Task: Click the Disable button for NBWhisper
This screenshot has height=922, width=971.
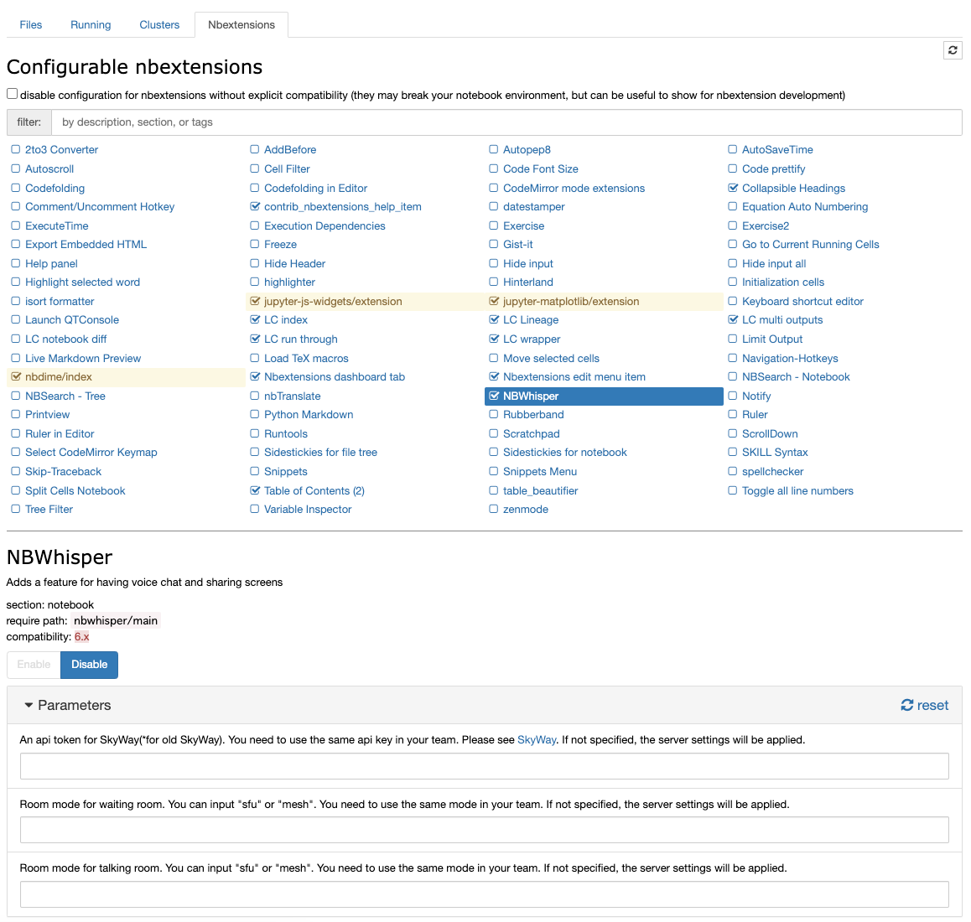Action: pos(89,665)
